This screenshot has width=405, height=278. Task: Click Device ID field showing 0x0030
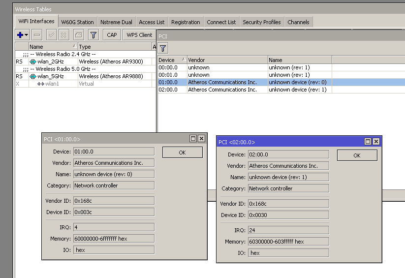288,215
